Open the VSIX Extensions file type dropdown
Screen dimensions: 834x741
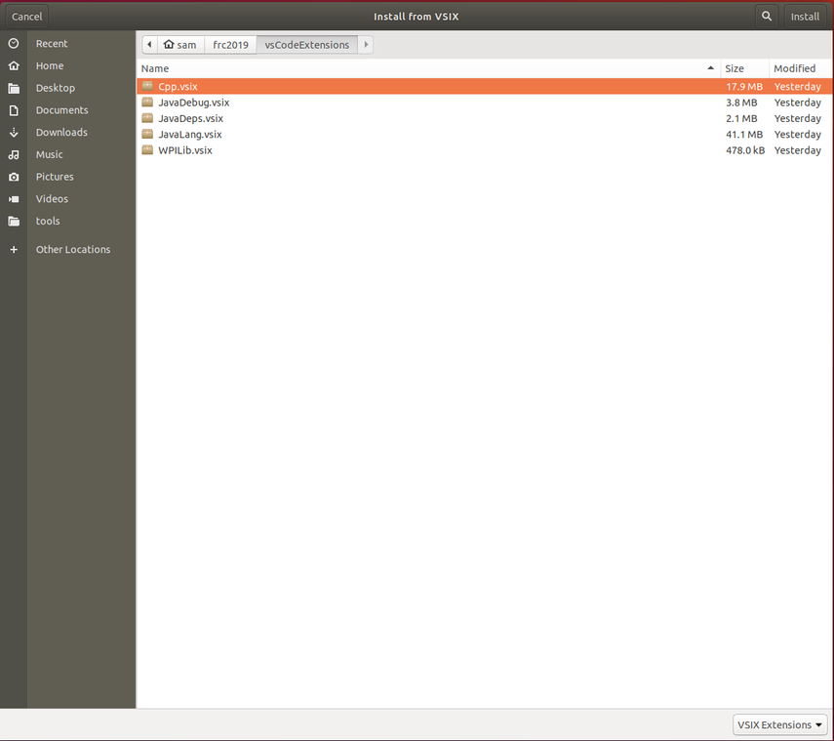779,724
